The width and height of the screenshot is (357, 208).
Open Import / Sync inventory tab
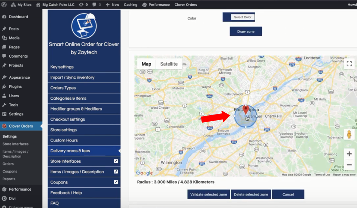click(x=84, y=77)
